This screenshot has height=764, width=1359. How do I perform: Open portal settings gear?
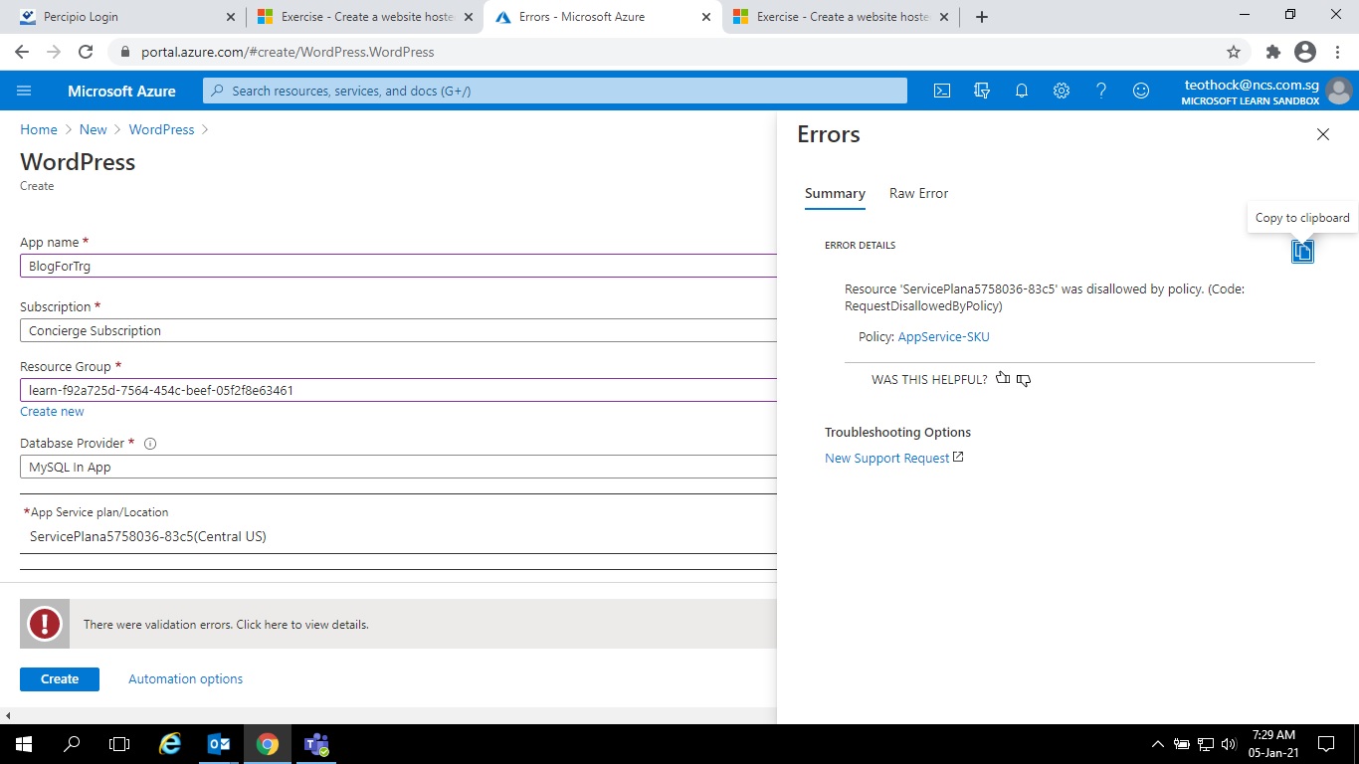pyautogui.click(x=1062, y=91)
